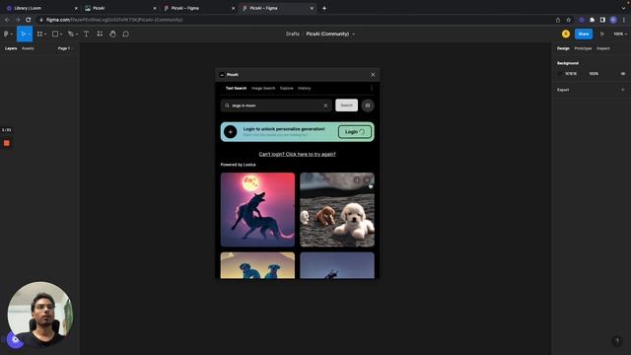Select the puppies on moon image
The height and width of the screenshot is (355, 631).
337,210
